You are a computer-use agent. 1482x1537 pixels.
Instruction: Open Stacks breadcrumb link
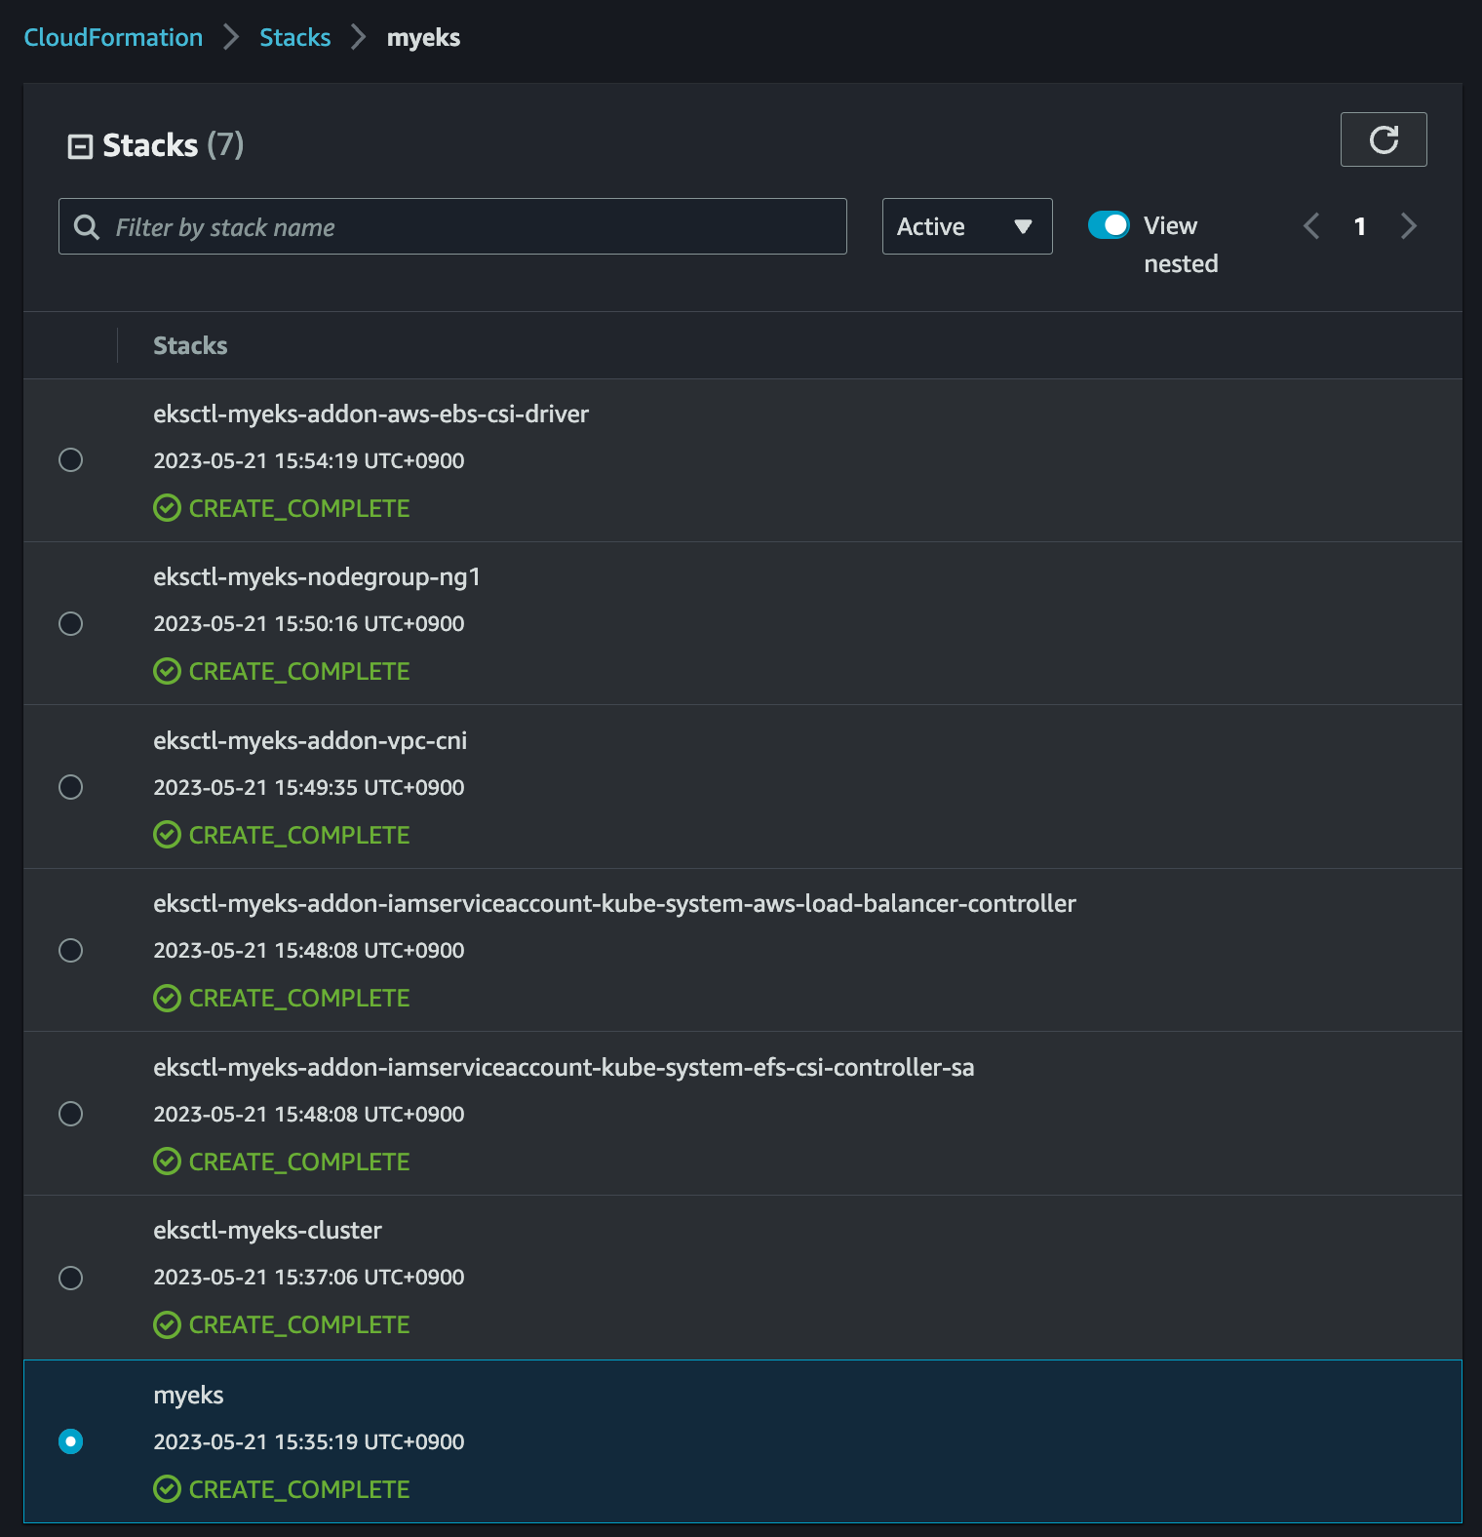[294, 37]
